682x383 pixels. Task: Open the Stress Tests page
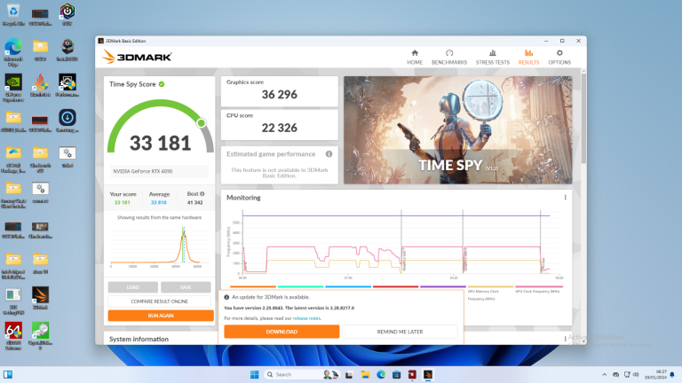(492, 58)
